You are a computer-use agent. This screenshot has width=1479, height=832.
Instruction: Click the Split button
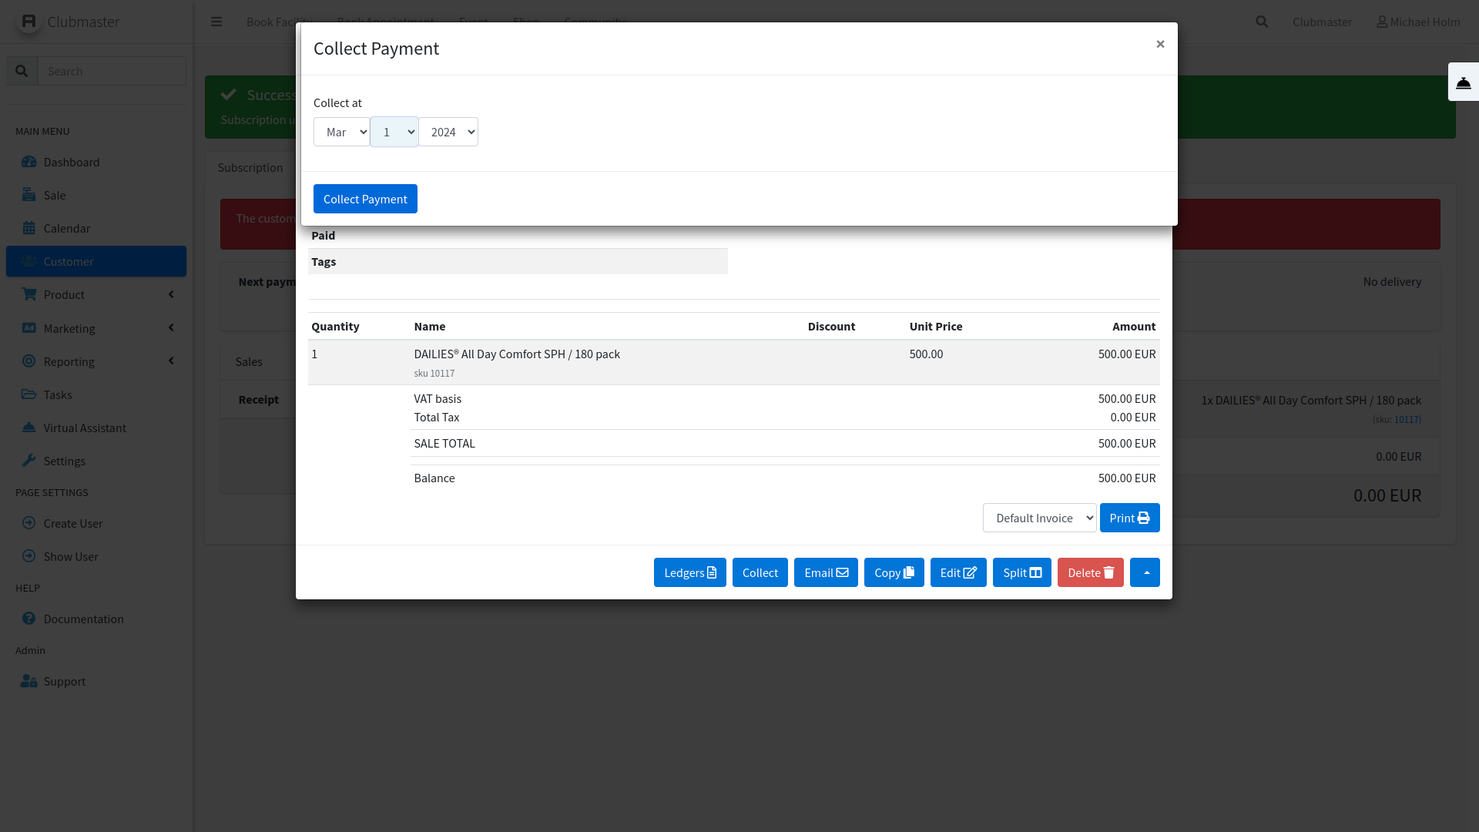1021,572
